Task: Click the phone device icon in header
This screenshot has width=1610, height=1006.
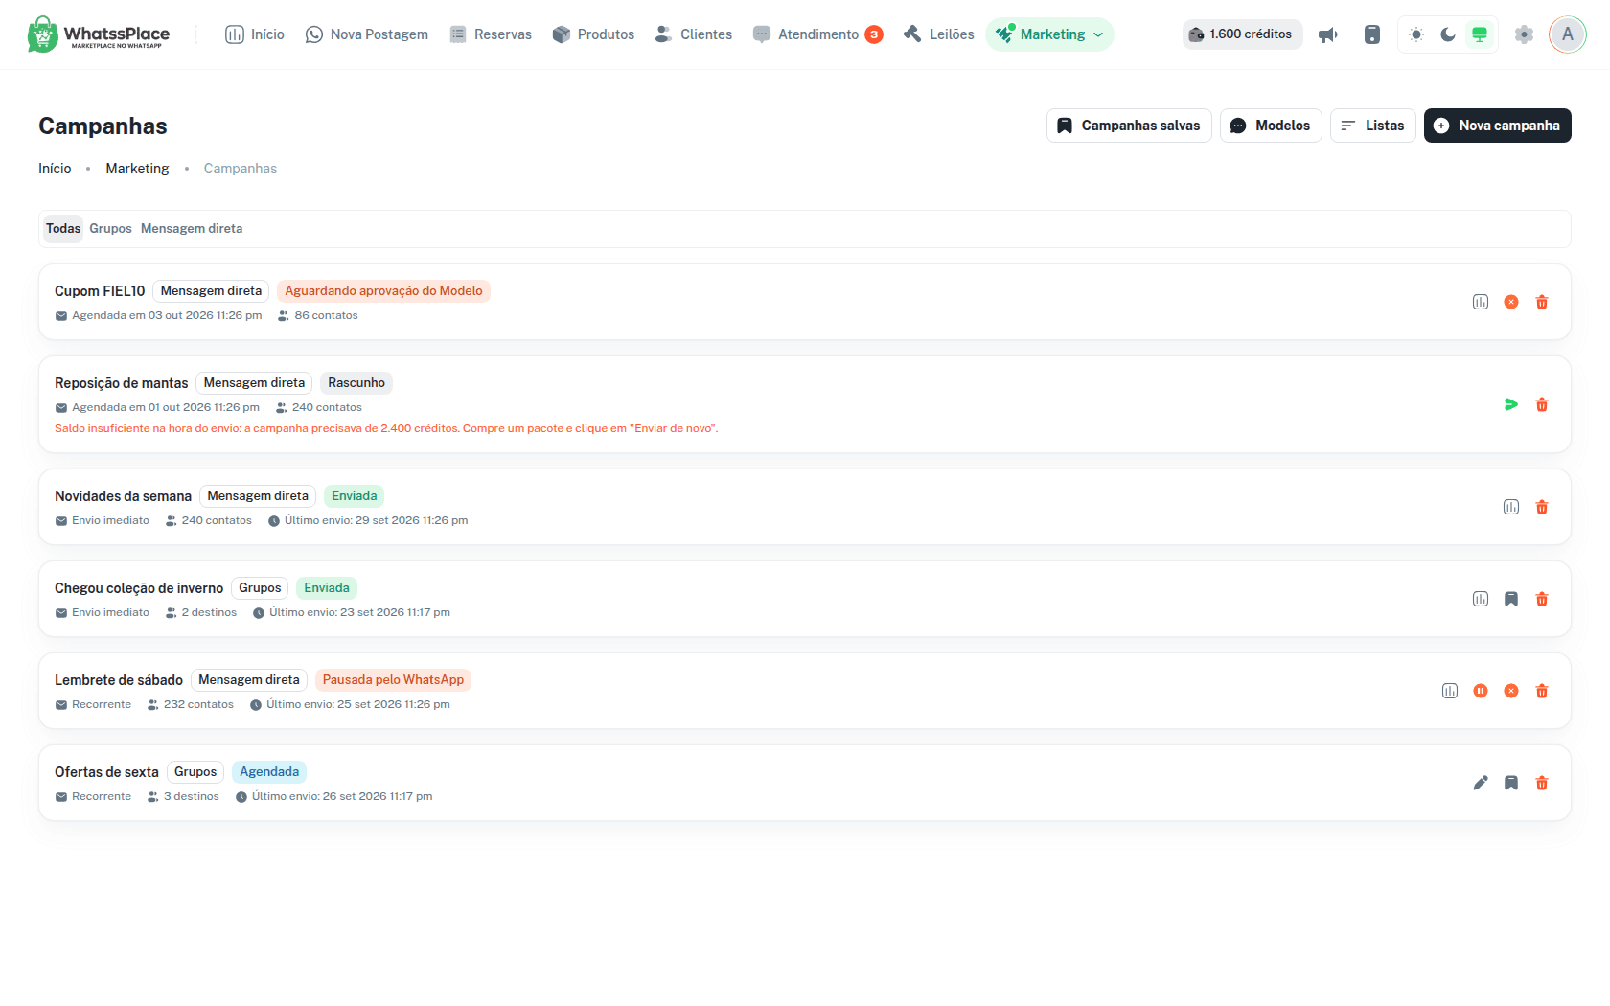Action: click(1372, 34)
